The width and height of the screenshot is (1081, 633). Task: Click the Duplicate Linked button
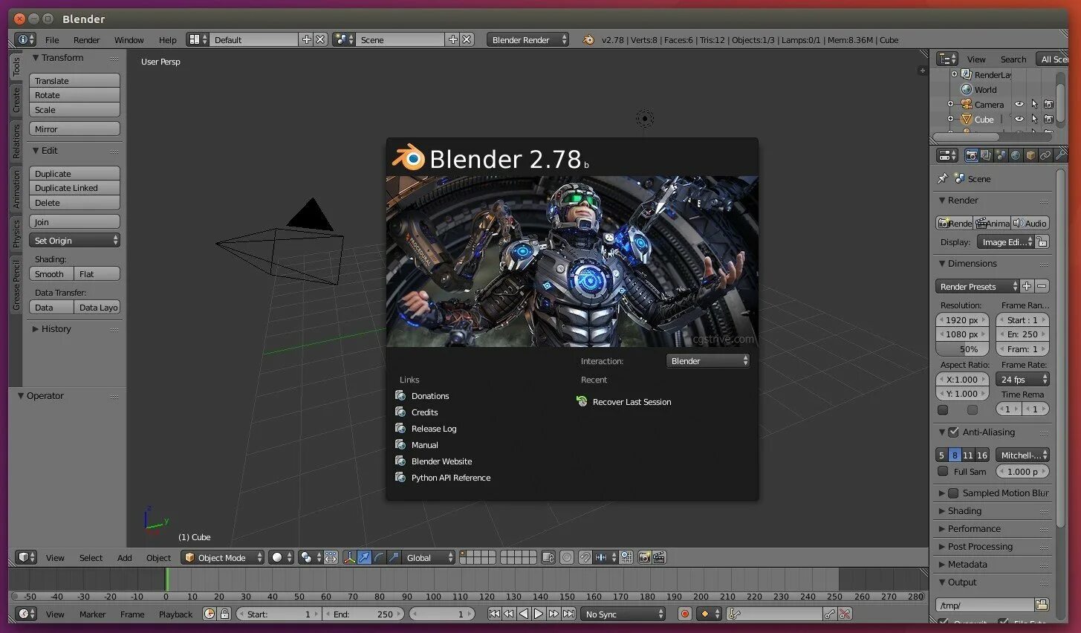pos(74,188)
